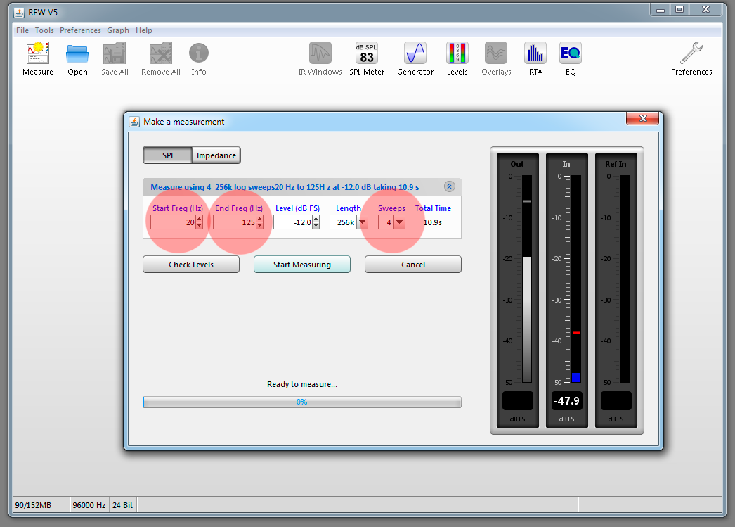Decrease the Start Freq value

(x=200, y=226)
